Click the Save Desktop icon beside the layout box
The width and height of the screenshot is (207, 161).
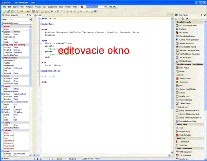[110, 7]
